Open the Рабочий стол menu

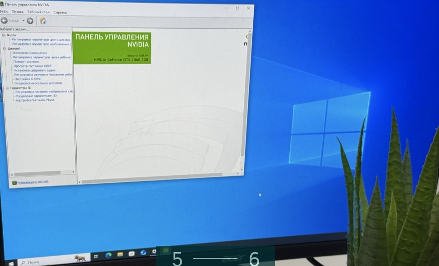pos(39,12)
